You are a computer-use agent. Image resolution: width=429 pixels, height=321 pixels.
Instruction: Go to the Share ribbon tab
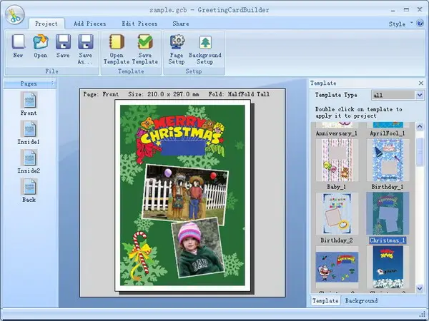(181, 24)
